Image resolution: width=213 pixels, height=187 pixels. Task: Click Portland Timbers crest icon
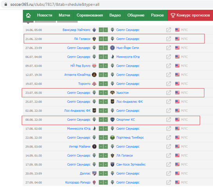[112, 138]
